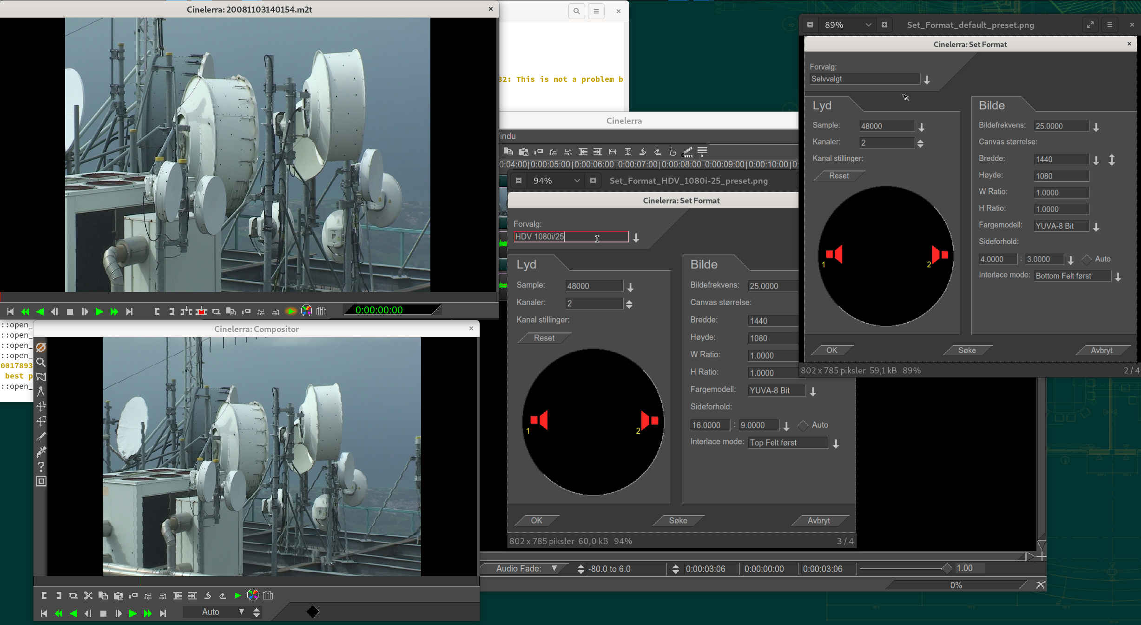Open the Forvalg preset dropdown showing Selvvalgt
This screenshot has height=625, width=1141.
927,80
